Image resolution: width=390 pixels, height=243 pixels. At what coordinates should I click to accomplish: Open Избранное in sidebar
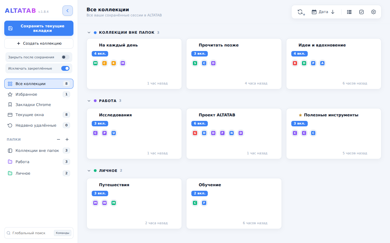point(39,94)
